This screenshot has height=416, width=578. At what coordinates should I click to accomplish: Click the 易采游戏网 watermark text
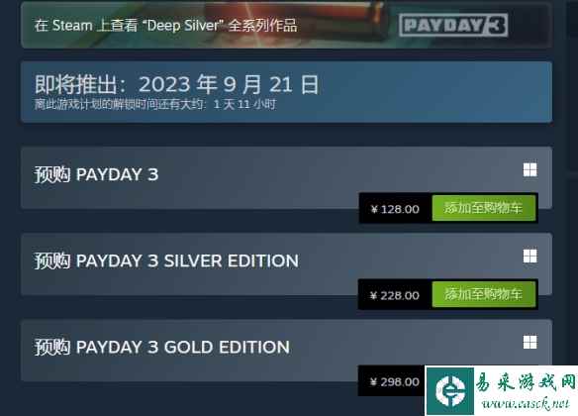coord(525,382)
